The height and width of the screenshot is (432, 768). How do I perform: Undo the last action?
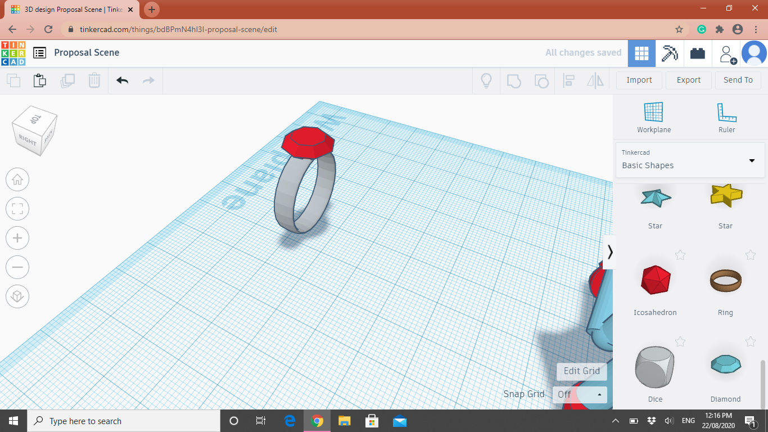[x=122, y=80]
